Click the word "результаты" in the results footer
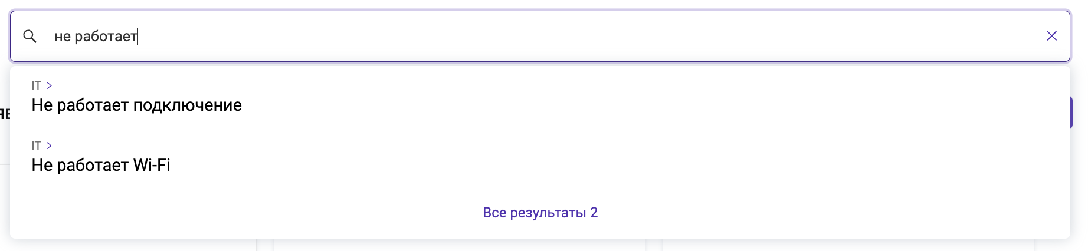 click(x=548, y=213)
